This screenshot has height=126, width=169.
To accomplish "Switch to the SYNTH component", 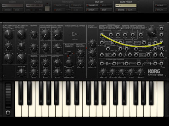I will click(59, 5).
